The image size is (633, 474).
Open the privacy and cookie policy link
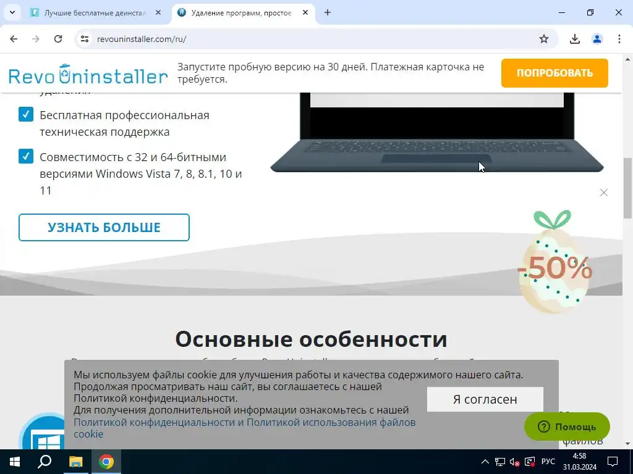[x=244, y=428]
